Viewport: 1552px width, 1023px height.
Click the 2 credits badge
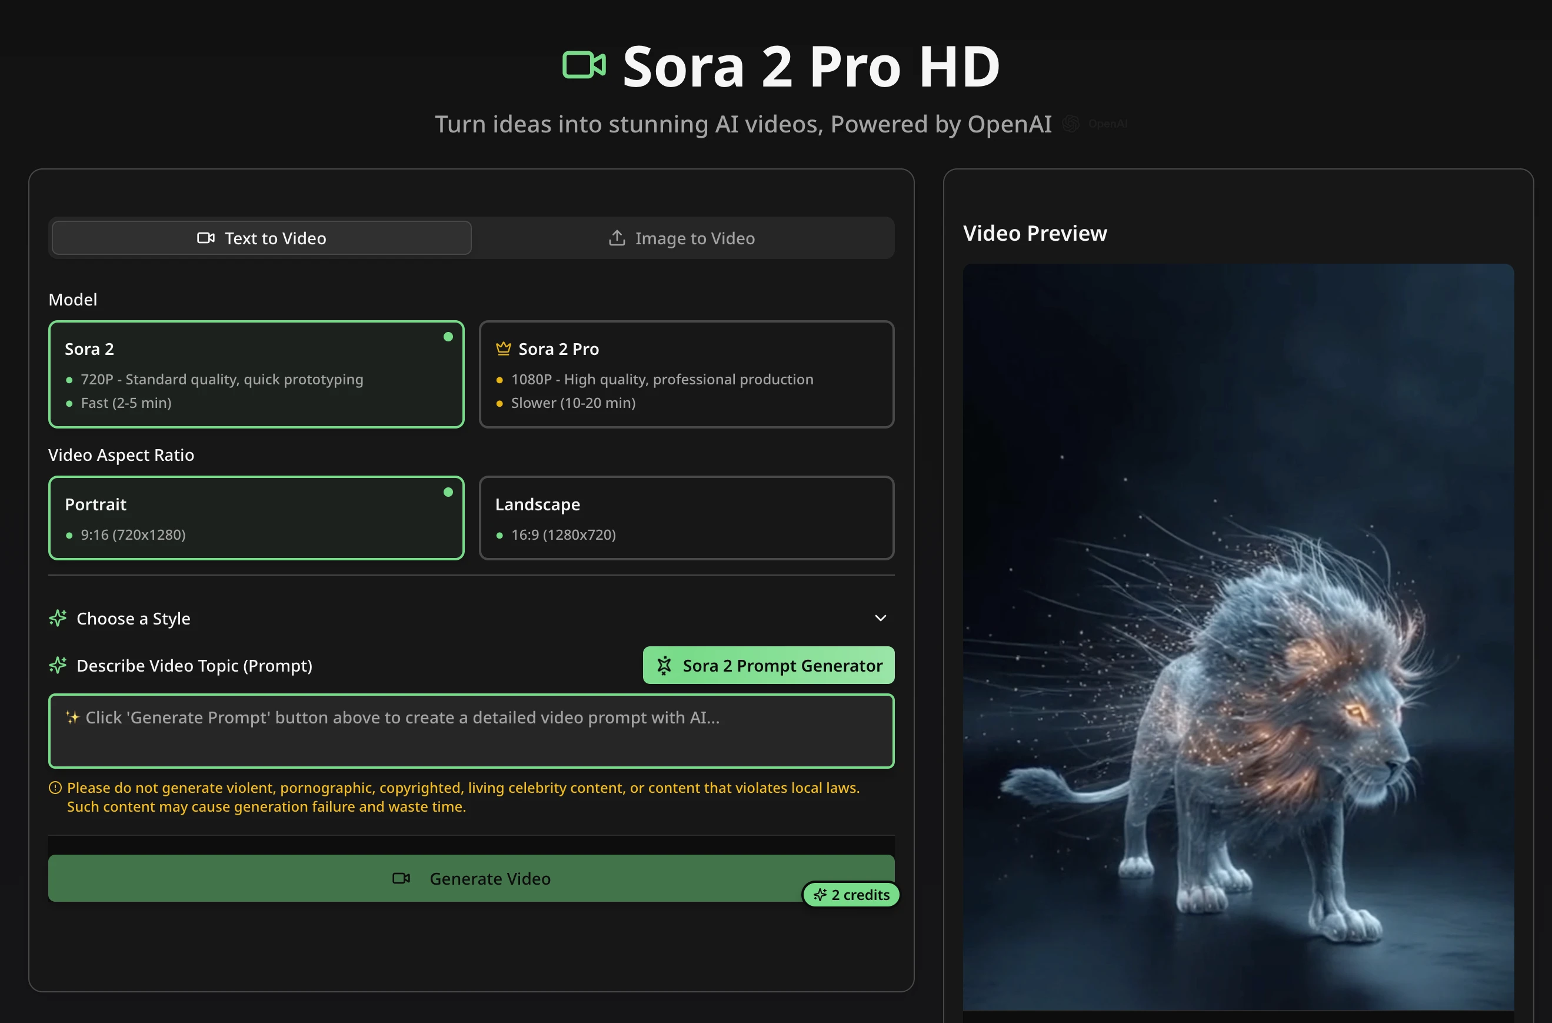click(x=851, y=895)
